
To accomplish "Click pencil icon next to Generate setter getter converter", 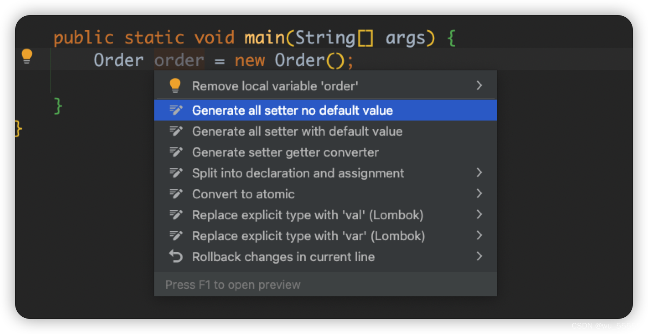I will tap(176, 152).
